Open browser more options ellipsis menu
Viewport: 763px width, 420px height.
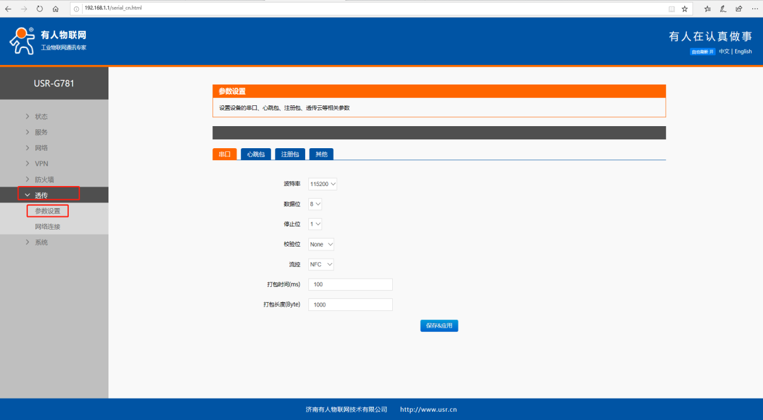pos(755,9)
